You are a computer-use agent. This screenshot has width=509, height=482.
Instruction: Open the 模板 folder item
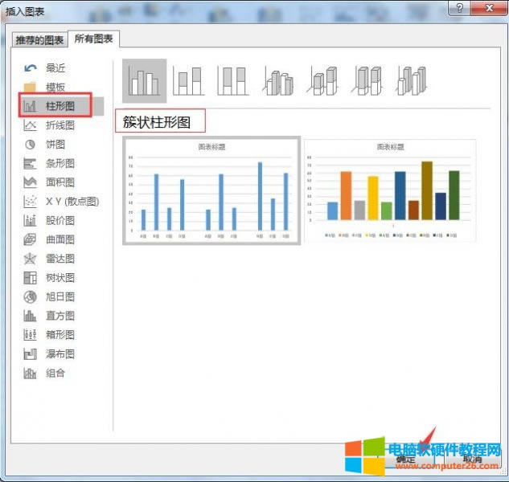55,87
